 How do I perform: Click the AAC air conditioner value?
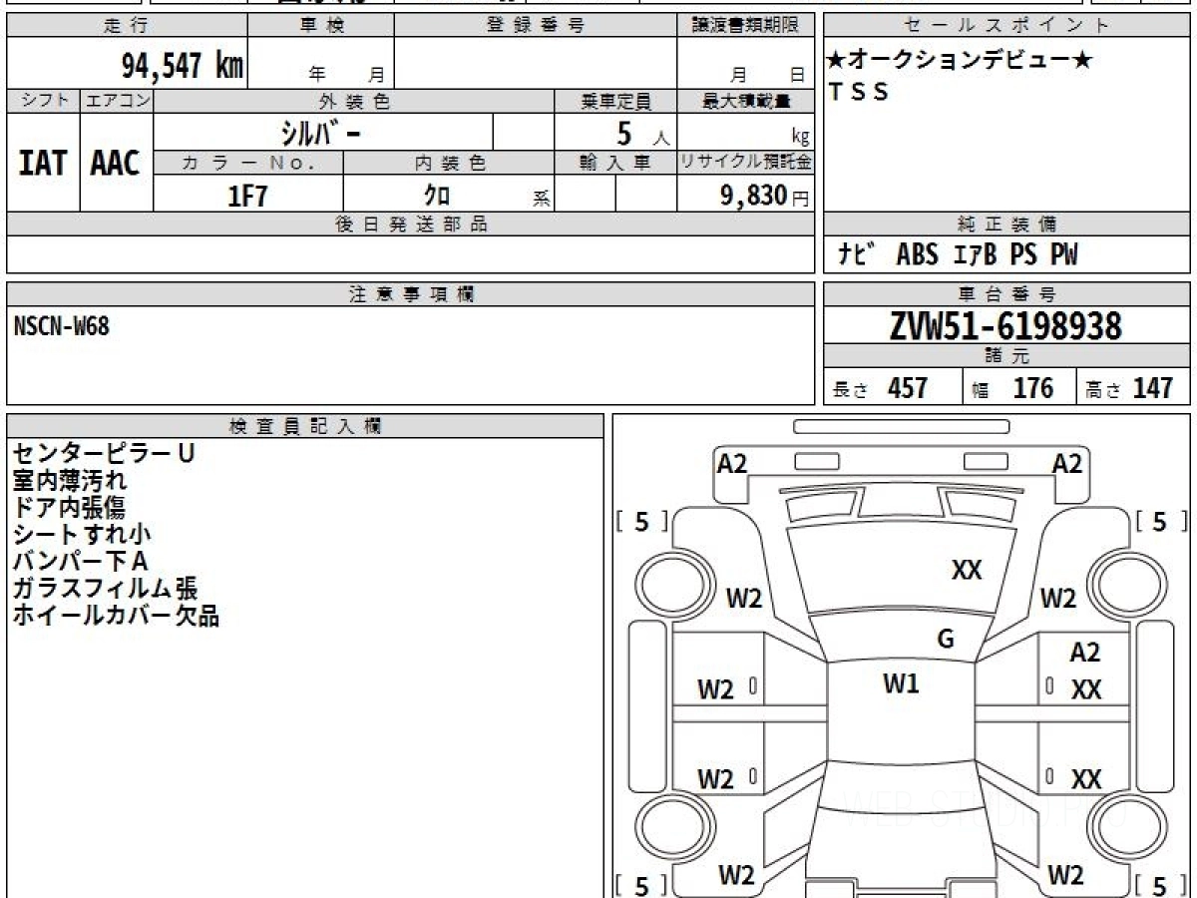click(116, 164)
